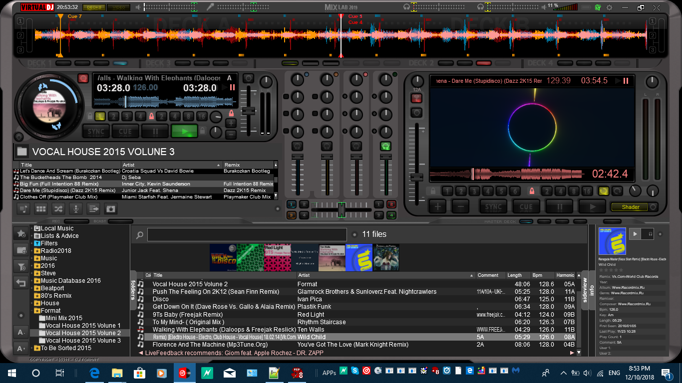Screen dimensions: 682x383
Task: Open settings gear icon in the top bar
Action: click(x=609, y=7)
